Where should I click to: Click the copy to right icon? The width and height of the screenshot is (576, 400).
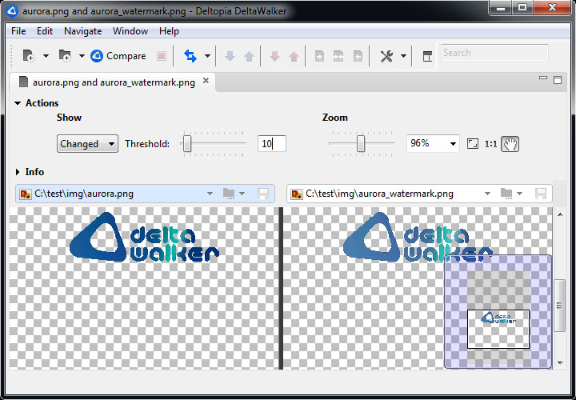319,56
